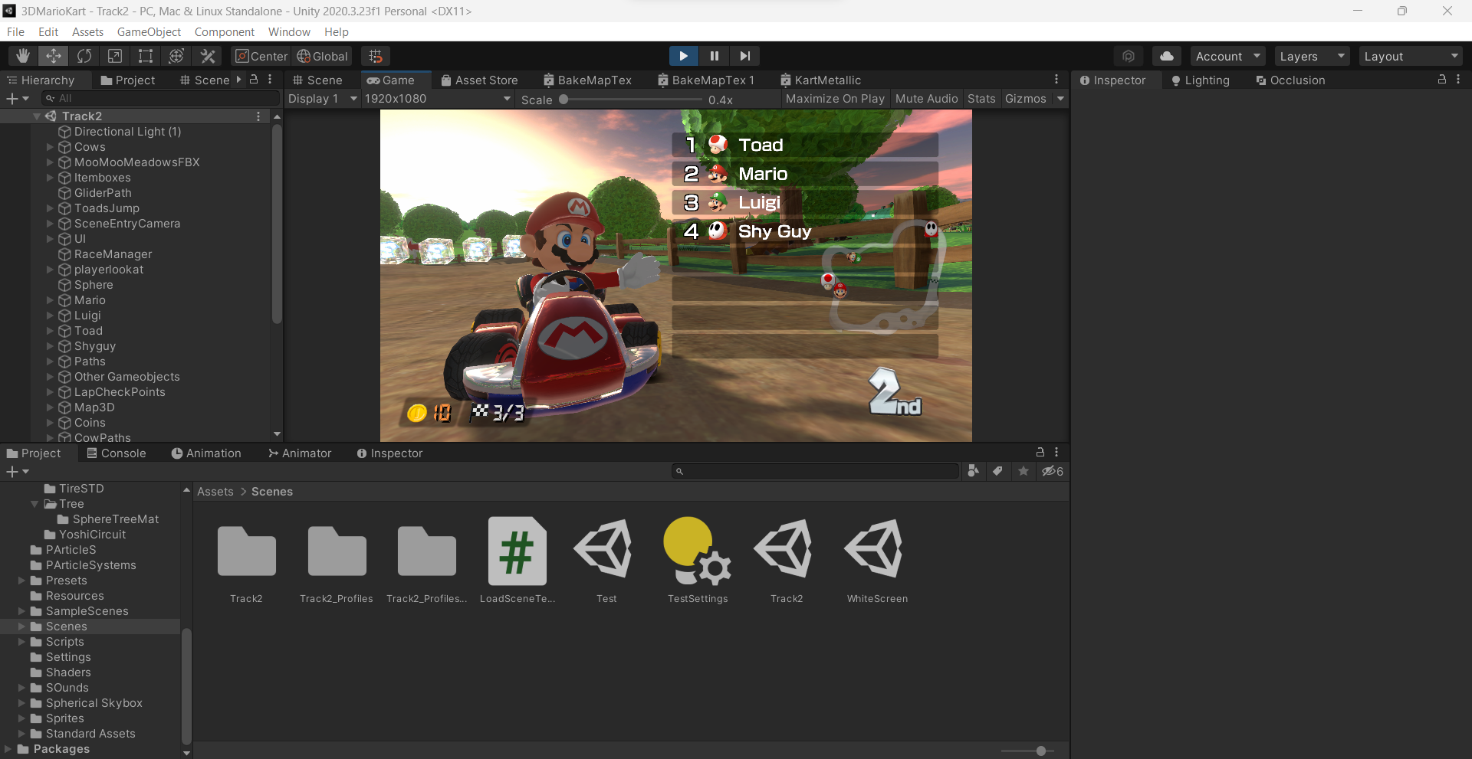This screenshot has width=1472, height=759.
Task: Switch to the Asset Store tab
Action: point(479,80)
